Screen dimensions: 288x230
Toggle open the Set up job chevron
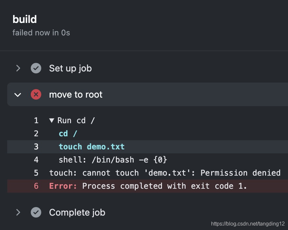18,68
